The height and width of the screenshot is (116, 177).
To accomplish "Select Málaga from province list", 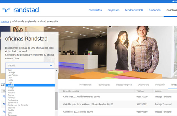I will click(x=11, y=88).
